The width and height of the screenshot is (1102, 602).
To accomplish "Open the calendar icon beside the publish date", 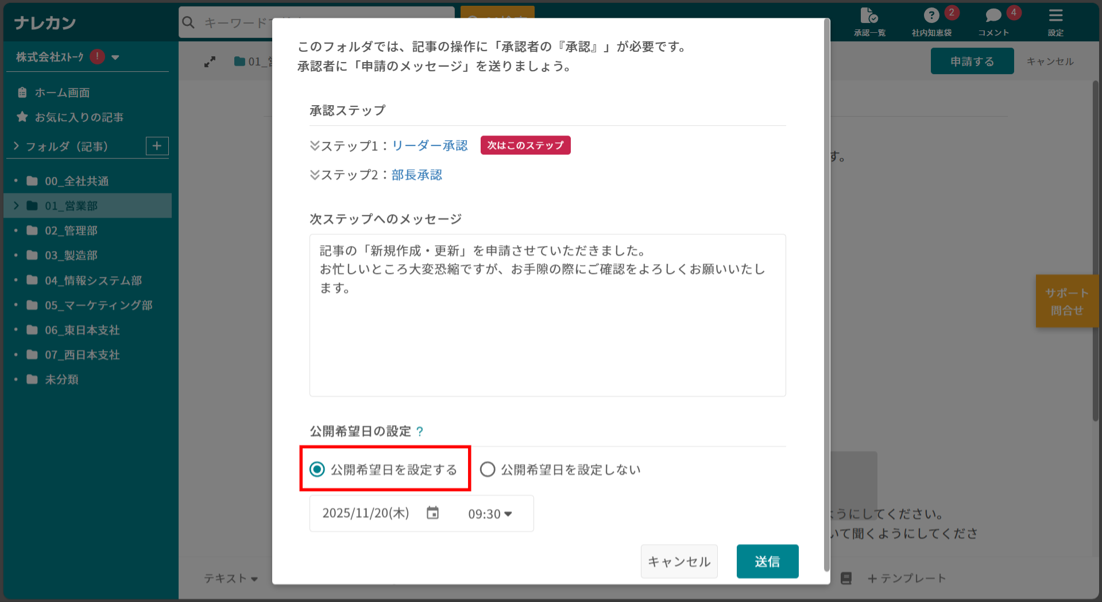I will (x=432, y=513).
